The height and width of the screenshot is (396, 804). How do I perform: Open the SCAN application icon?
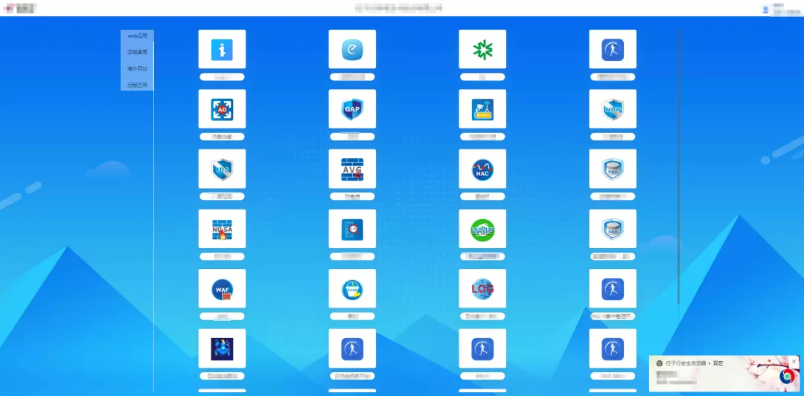(352, 289)
